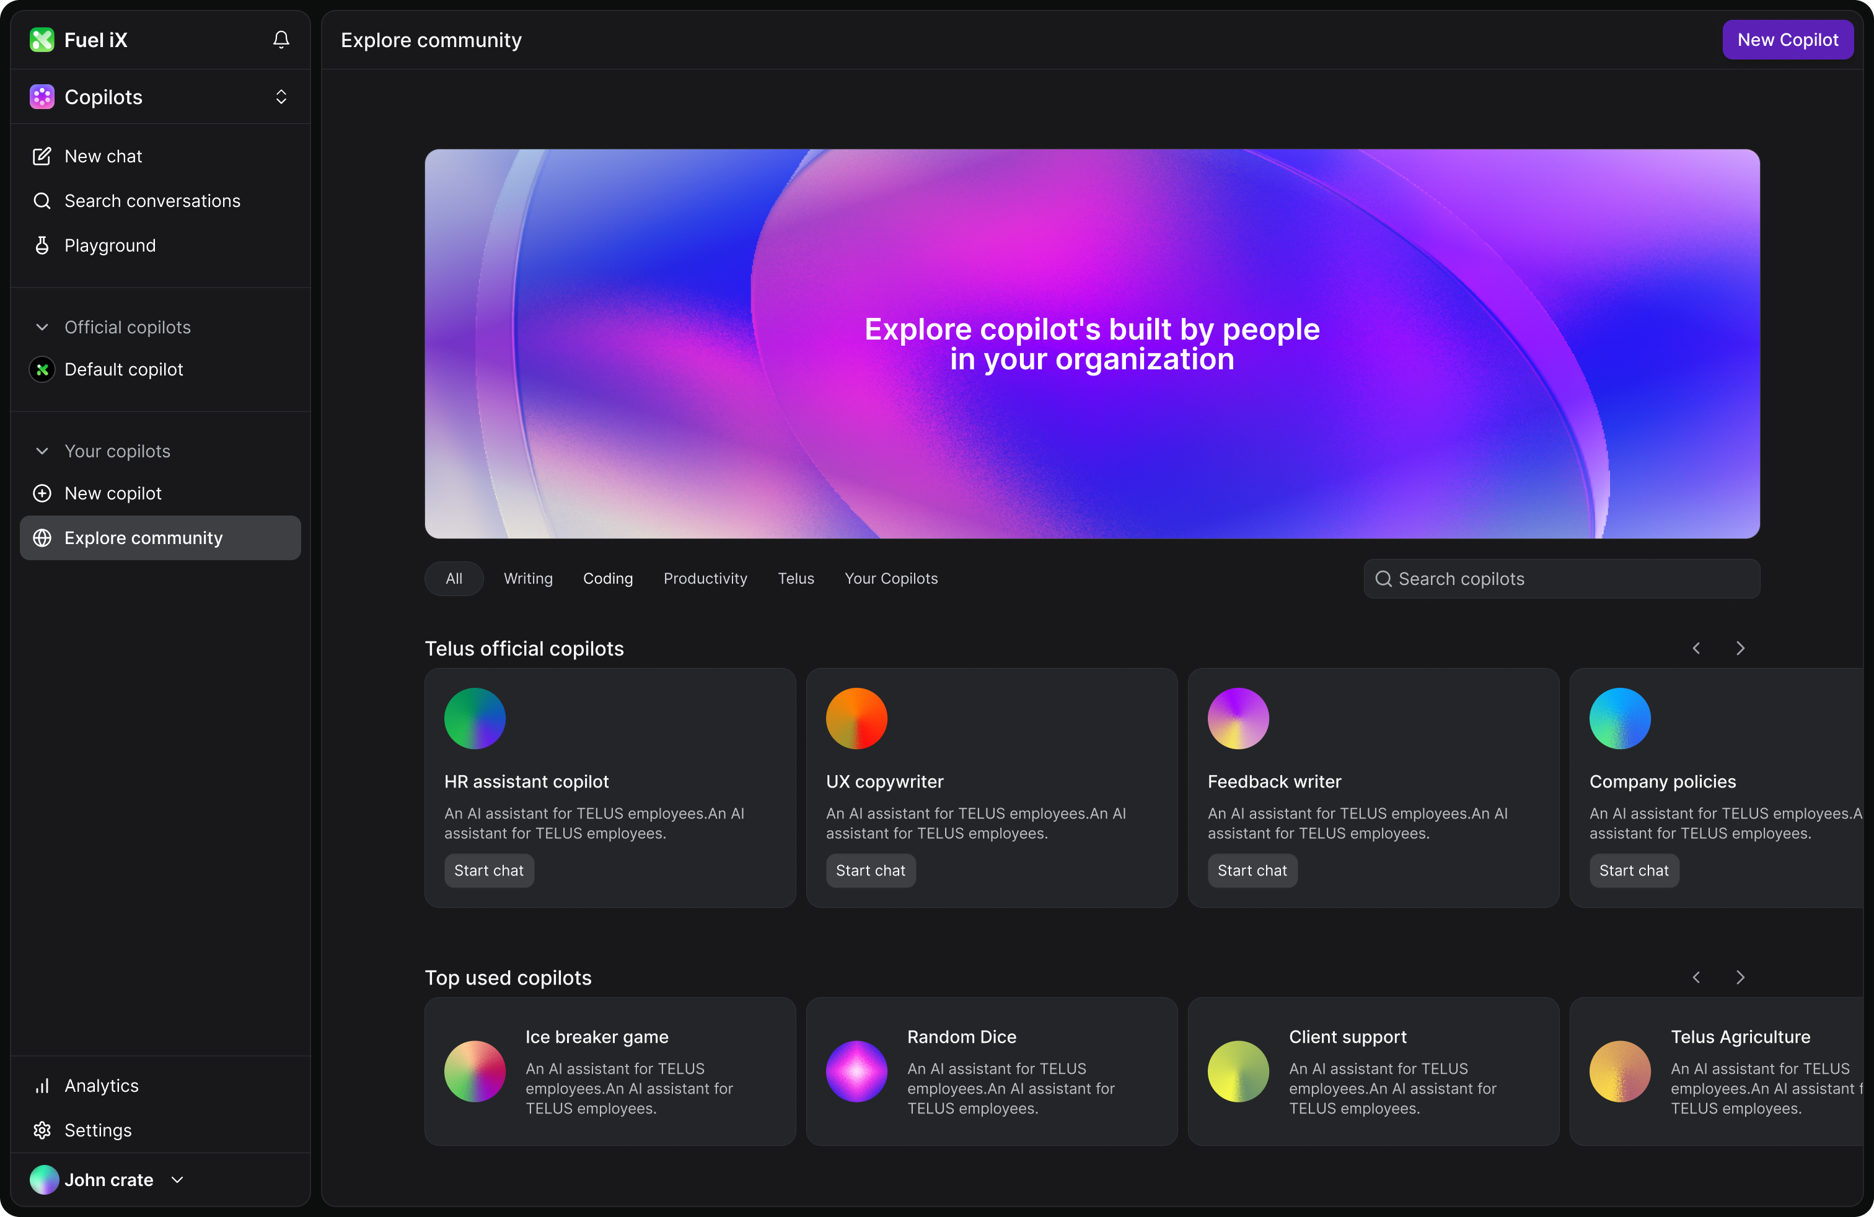Select the All filter tab
This screenshot has height=1217, width=1874.
(454, 579)
